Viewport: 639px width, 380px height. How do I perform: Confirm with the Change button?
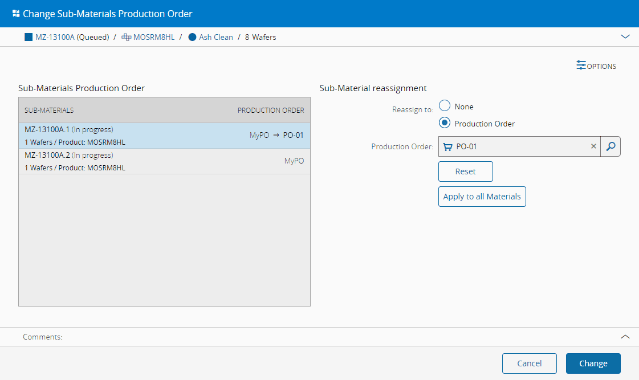coord(593,363)
